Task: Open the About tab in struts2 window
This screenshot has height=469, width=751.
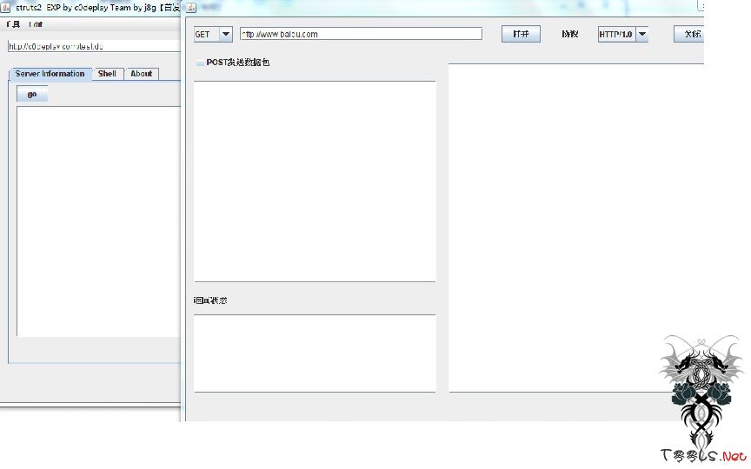Action: point(142,74)
